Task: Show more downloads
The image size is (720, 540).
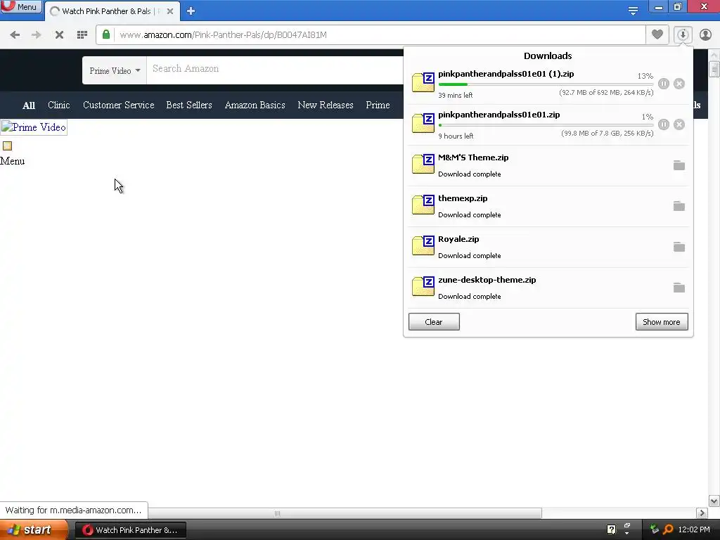Action: 661,322
